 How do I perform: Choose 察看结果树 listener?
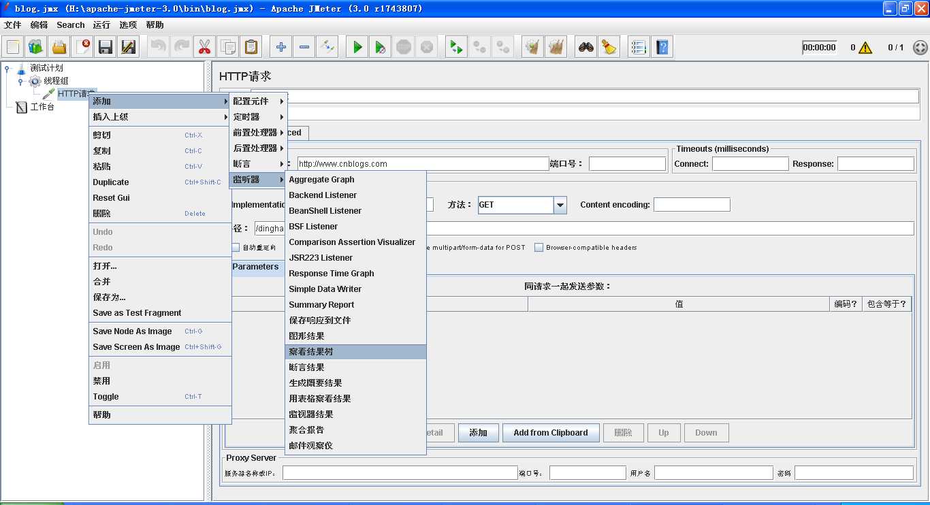point(355,352)
